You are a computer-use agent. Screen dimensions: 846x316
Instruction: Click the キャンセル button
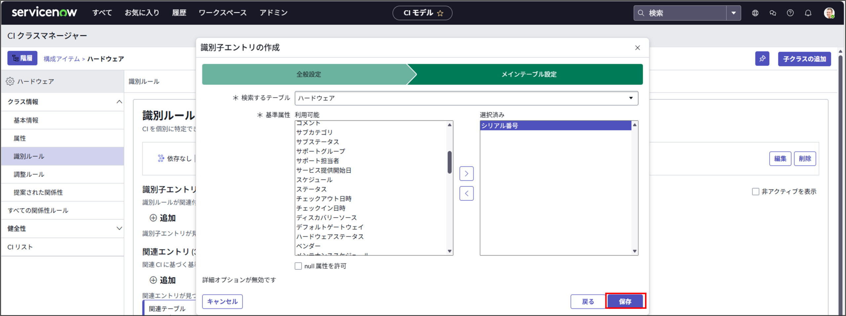point(222,301)
